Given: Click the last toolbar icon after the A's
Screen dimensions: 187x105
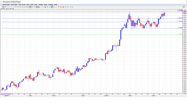Looking at the screenshot, I should pos(72,7).
